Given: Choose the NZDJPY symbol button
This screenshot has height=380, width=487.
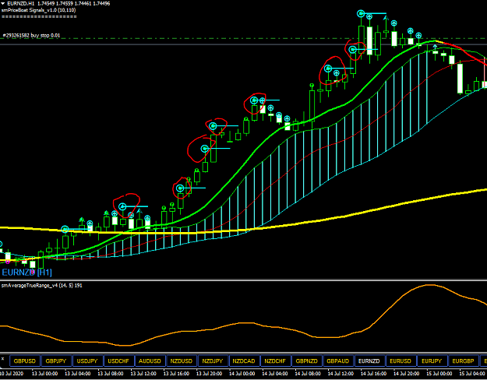Looking at the screenshot, I should 213,361.
